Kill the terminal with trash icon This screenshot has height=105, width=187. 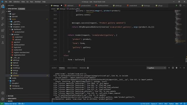176,68
